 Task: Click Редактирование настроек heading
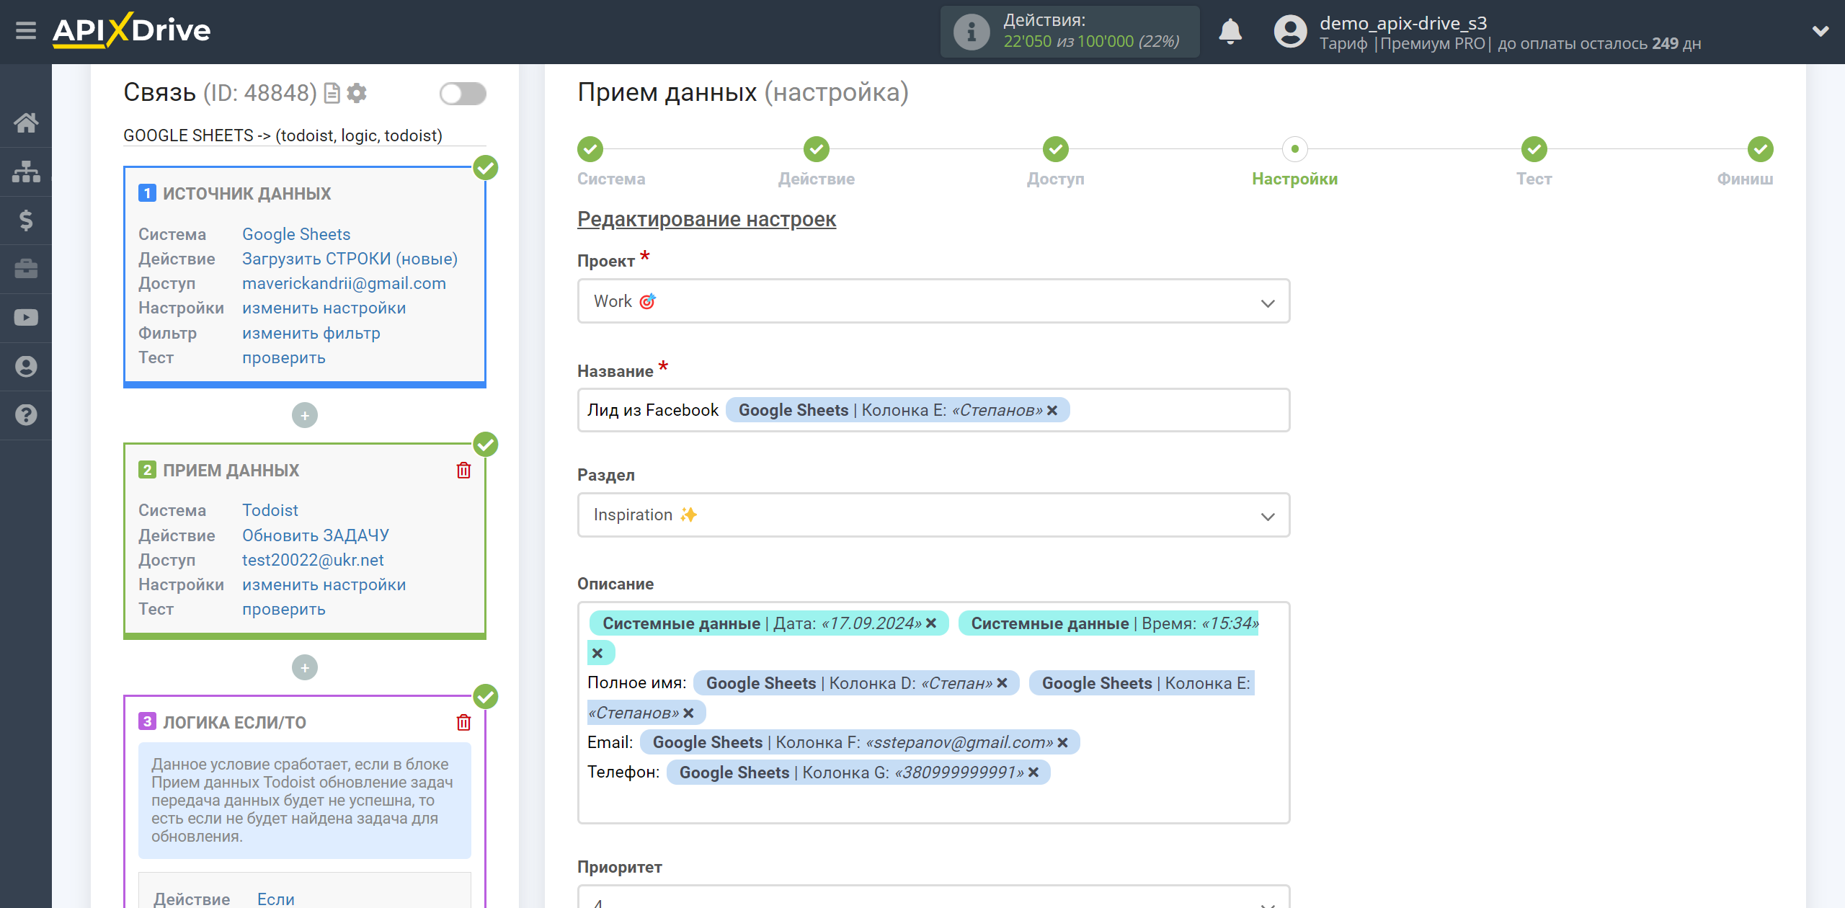(706, 219)
